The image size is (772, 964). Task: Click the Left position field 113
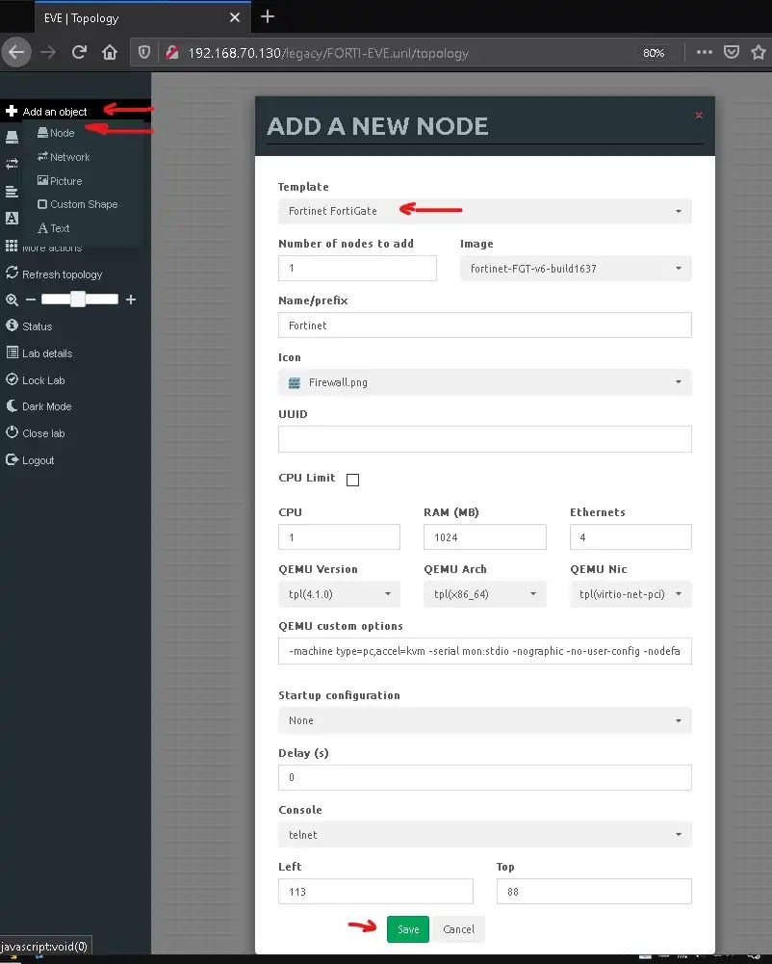pyautogui.click(x=375, y=892)
